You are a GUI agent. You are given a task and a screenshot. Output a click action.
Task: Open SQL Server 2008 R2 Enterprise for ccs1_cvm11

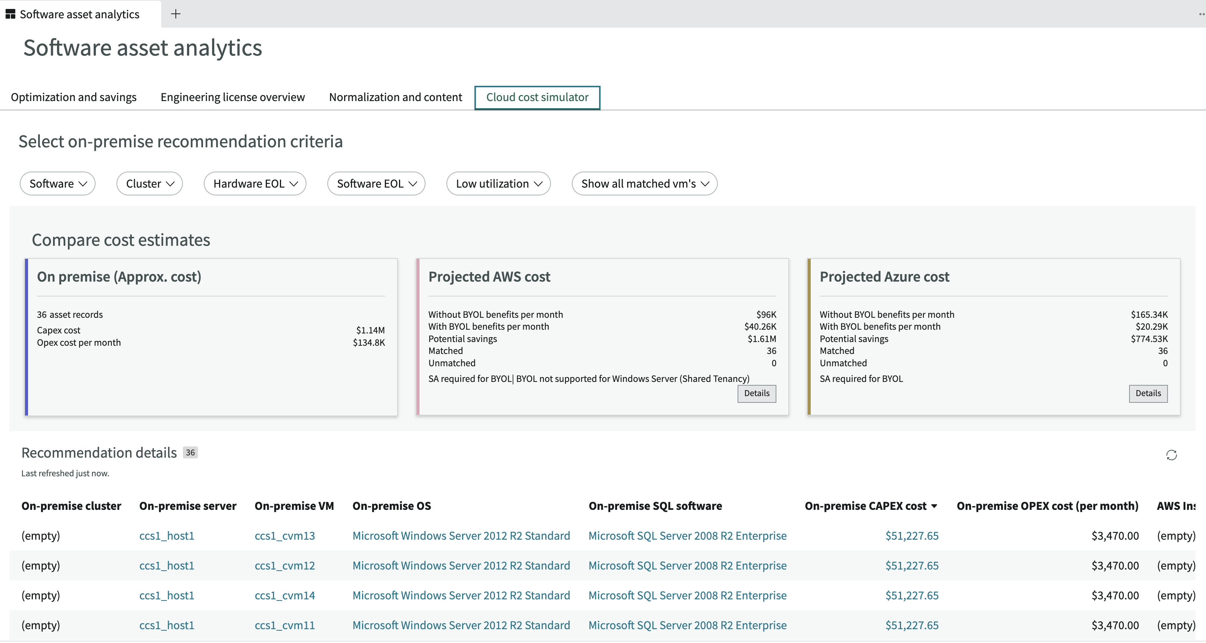(x=687, y=625)
